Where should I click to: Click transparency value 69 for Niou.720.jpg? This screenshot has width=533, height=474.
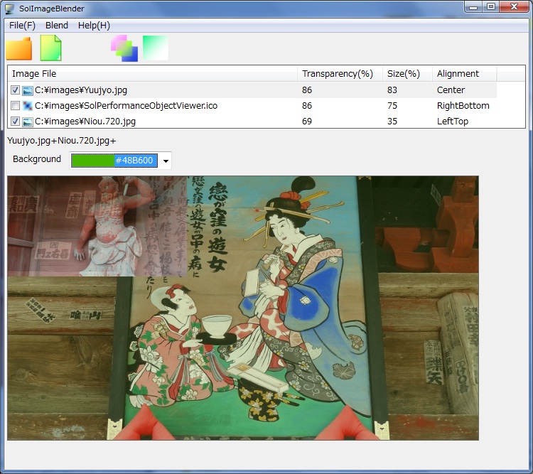[307, 122]
